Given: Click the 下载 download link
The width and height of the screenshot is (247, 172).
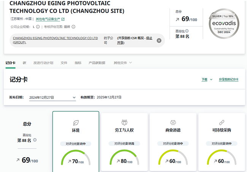Looking at the screenshot, I should (x=204, y=80).
